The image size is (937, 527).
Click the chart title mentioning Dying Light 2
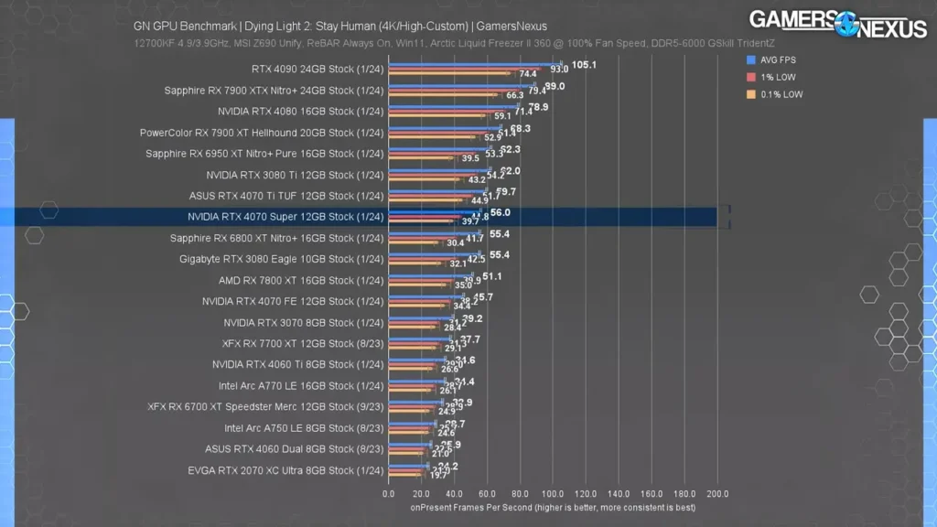click(340, 27)
